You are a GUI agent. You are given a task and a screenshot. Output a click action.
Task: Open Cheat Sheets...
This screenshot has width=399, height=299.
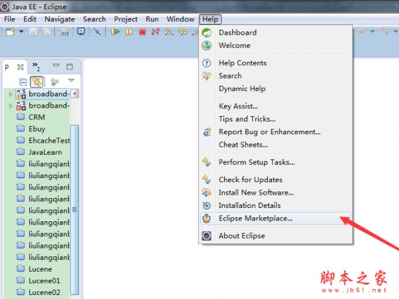pos(275,145)
